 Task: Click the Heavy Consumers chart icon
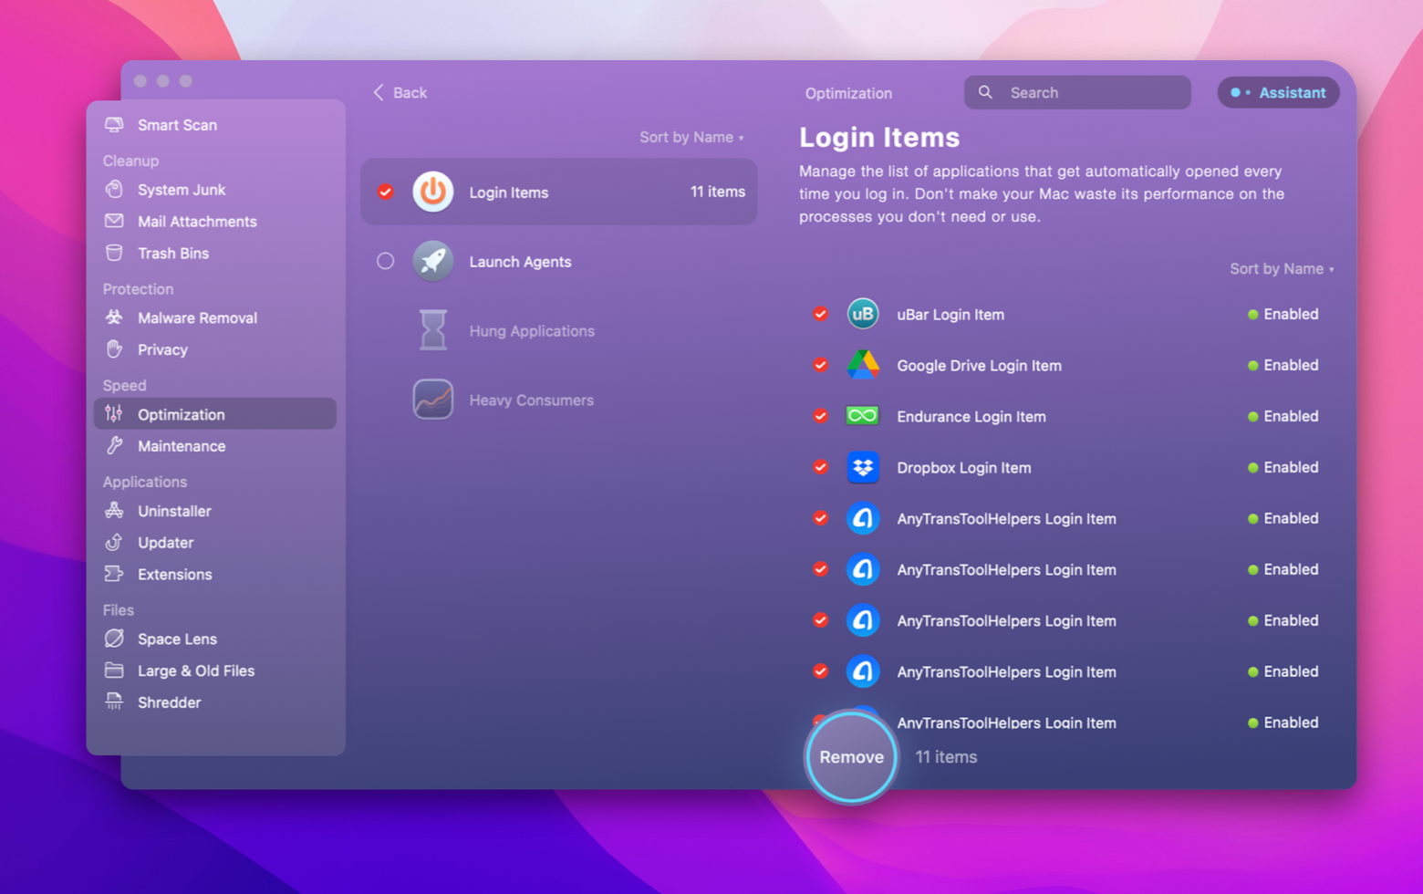(x=433, y=400)
